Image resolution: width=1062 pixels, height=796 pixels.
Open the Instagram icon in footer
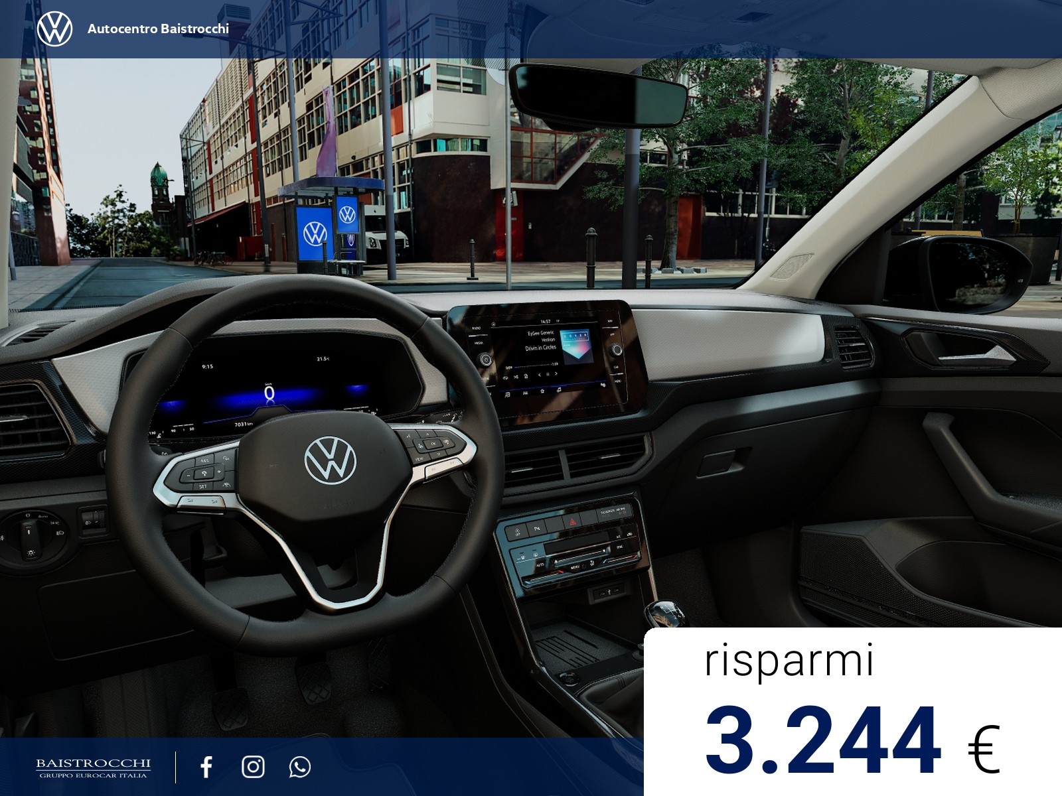(x=253, y=767)
